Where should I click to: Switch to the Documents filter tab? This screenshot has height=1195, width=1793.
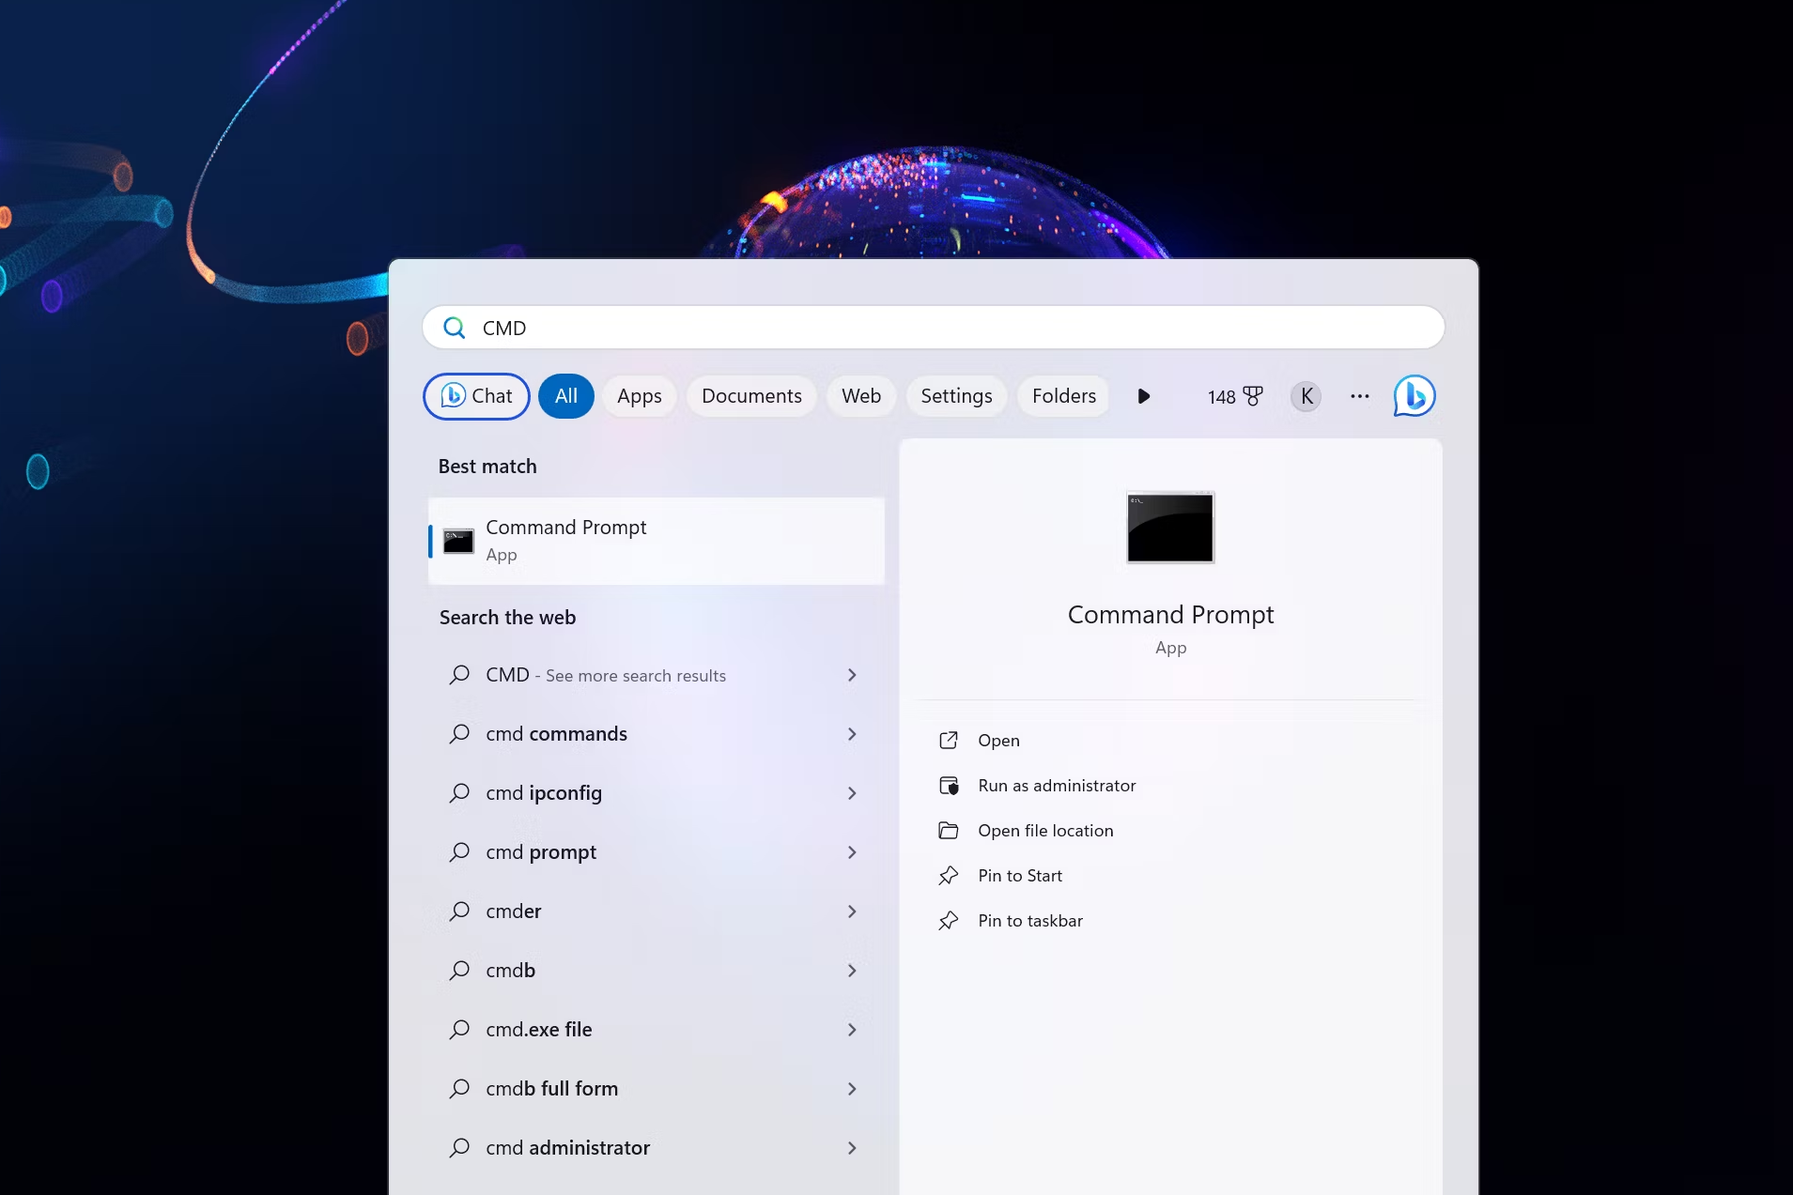(751, 396)
